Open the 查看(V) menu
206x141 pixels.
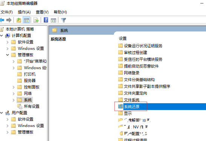[x=42, y=12]
